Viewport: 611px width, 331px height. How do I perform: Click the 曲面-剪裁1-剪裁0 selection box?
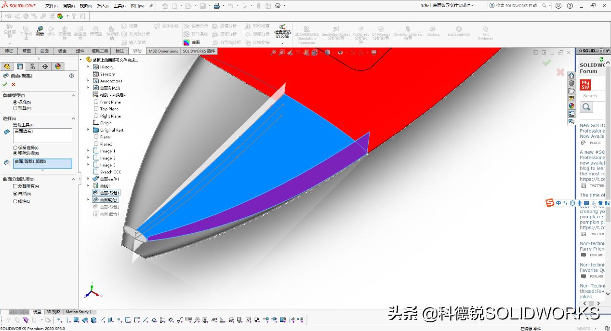42,164
